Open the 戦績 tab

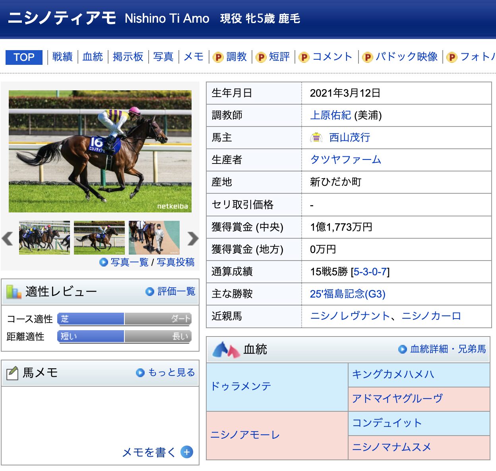62,57
